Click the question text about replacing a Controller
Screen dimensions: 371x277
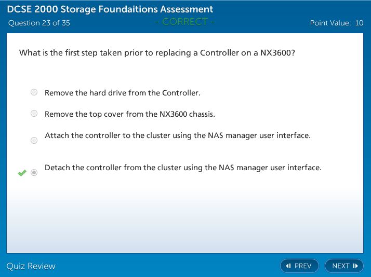pyautogui.click(x=157, y=53)
